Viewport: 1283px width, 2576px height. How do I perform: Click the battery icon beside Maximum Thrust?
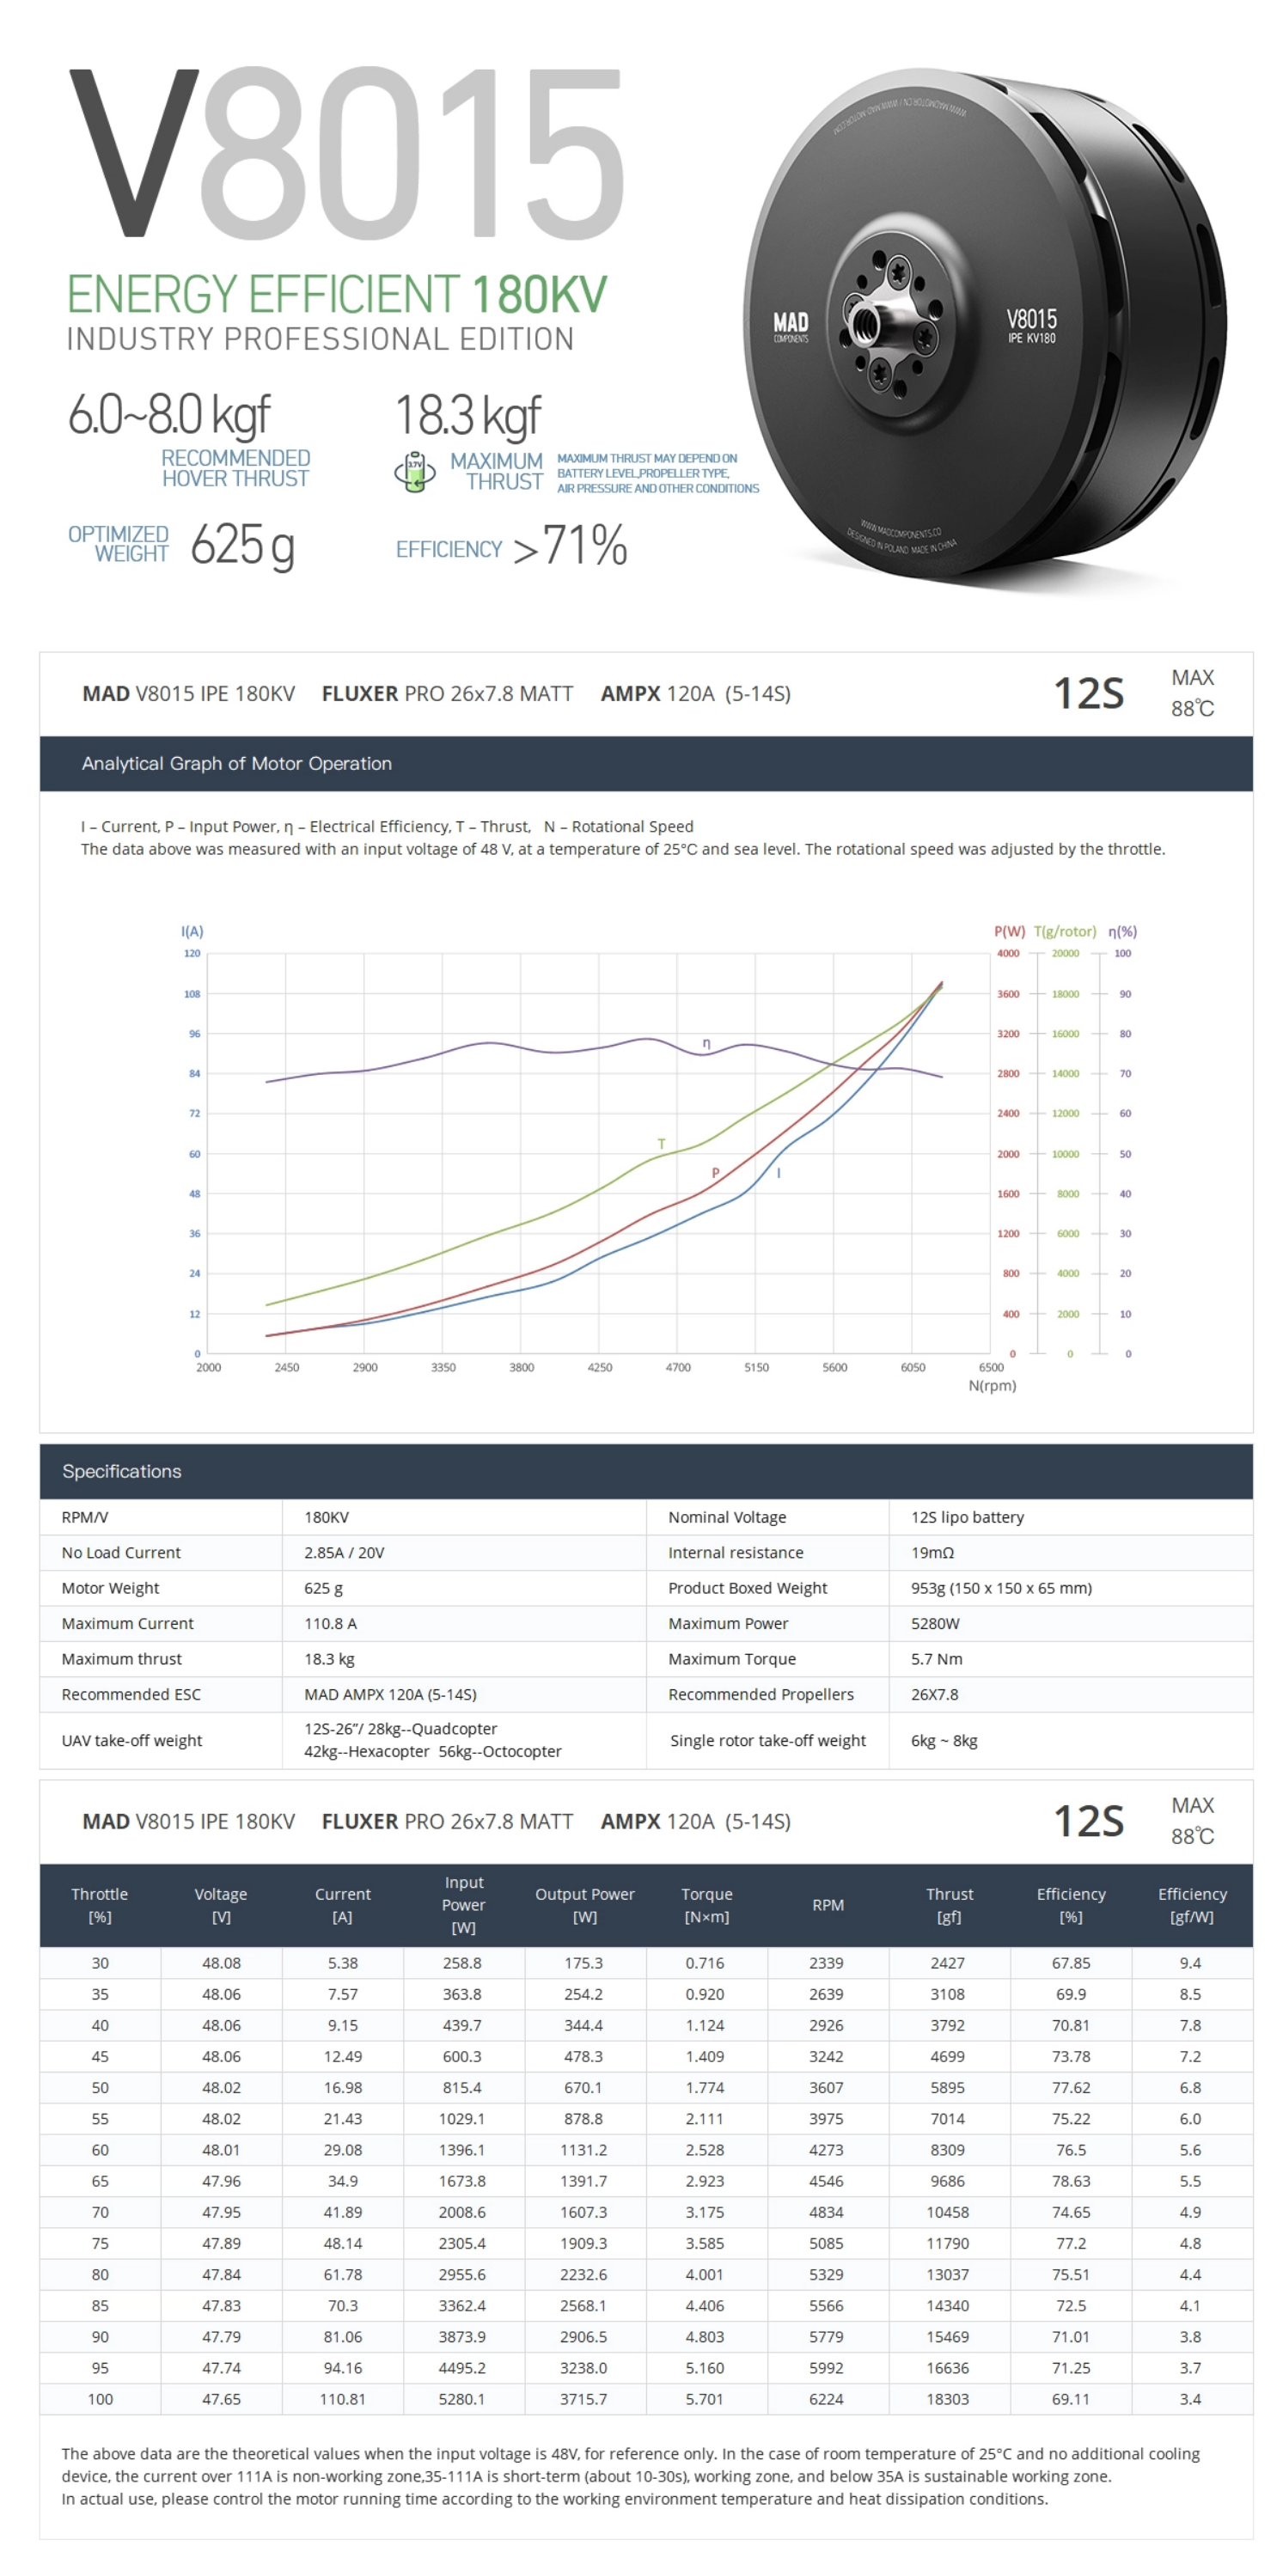(x=414, y=471)
